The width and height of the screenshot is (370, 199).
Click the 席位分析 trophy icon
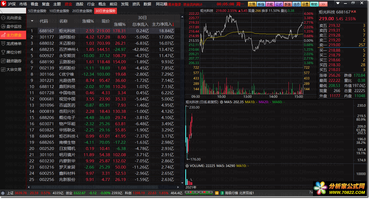(3, 52)
